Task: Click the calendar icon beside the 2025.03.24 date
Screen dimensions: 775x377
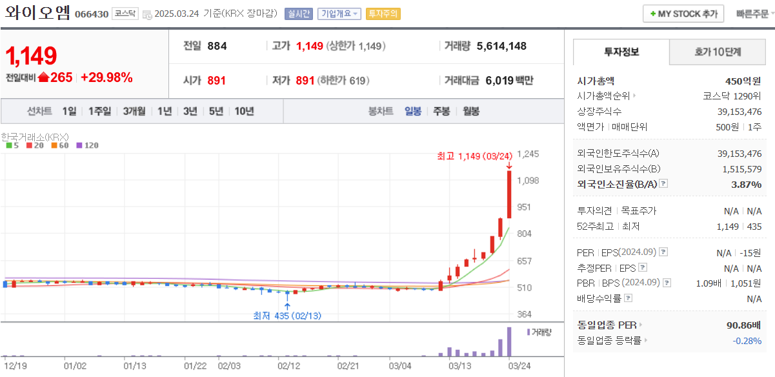Action: pos(146,14)
